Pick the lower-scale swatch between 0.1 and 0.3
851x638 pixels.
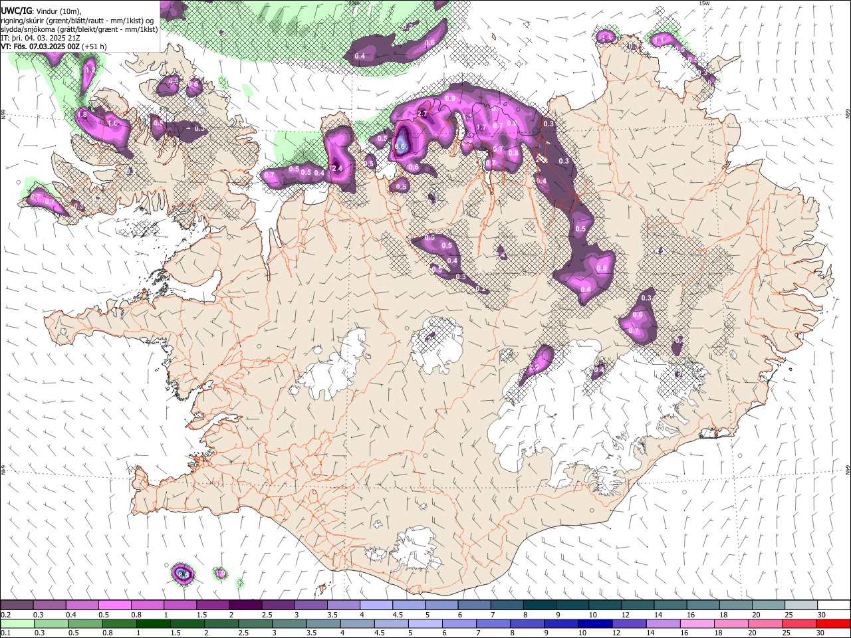[18, 624]
